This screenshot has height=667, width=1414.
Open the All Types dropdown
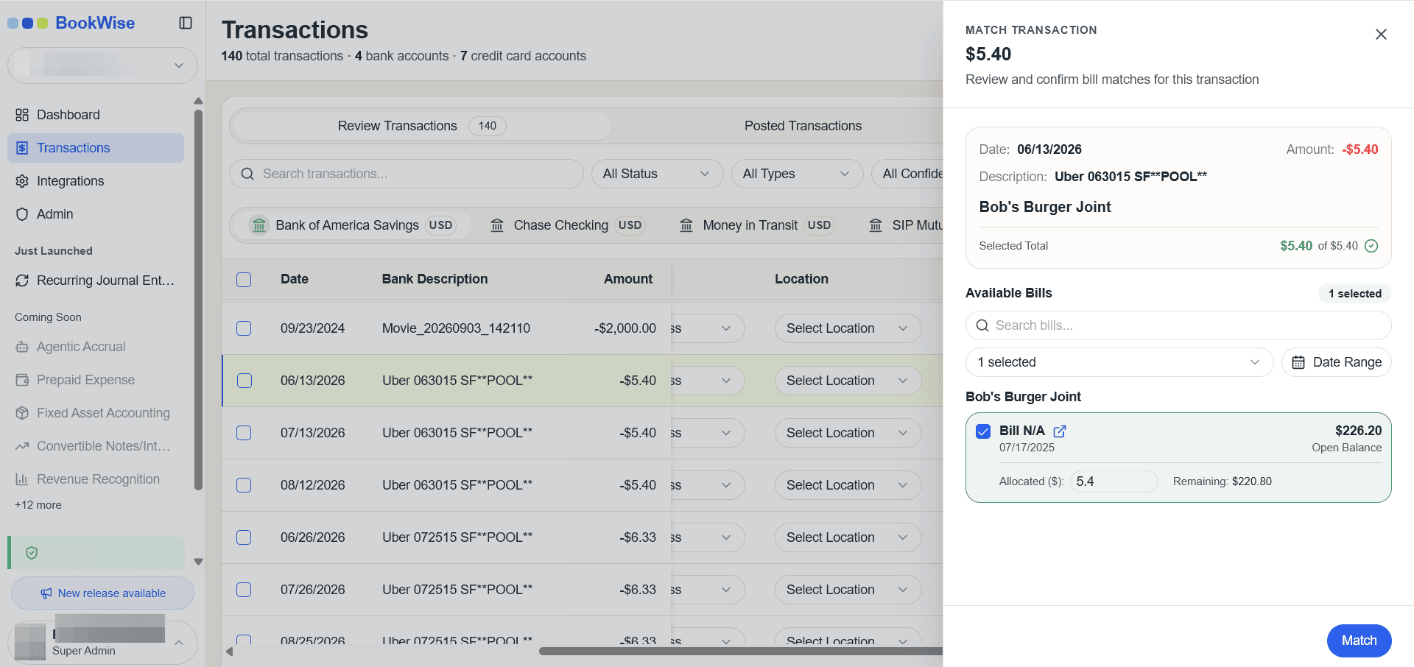[797, 174]
